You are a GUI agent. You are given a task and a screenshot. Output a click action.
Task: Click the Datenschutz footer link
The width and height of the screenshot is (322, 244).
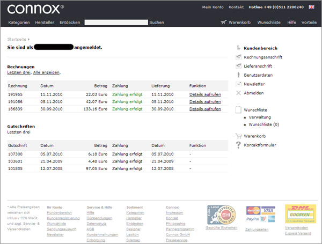(97, 224)
